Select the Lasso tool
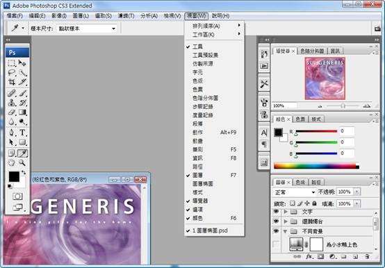The height and width of the screenshot is (268, 385). (x=11, y=73)
